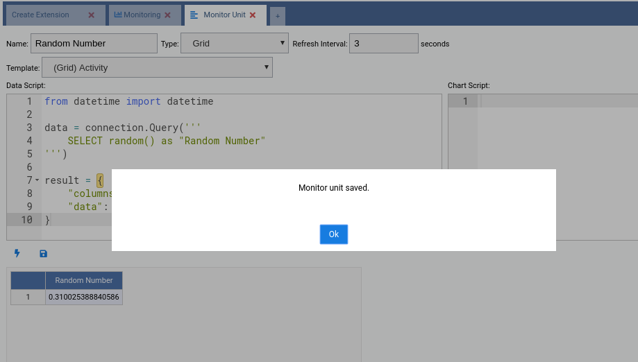
Task: Save monitor unit with floppy disk icon
Action: [x=44, y=254]
